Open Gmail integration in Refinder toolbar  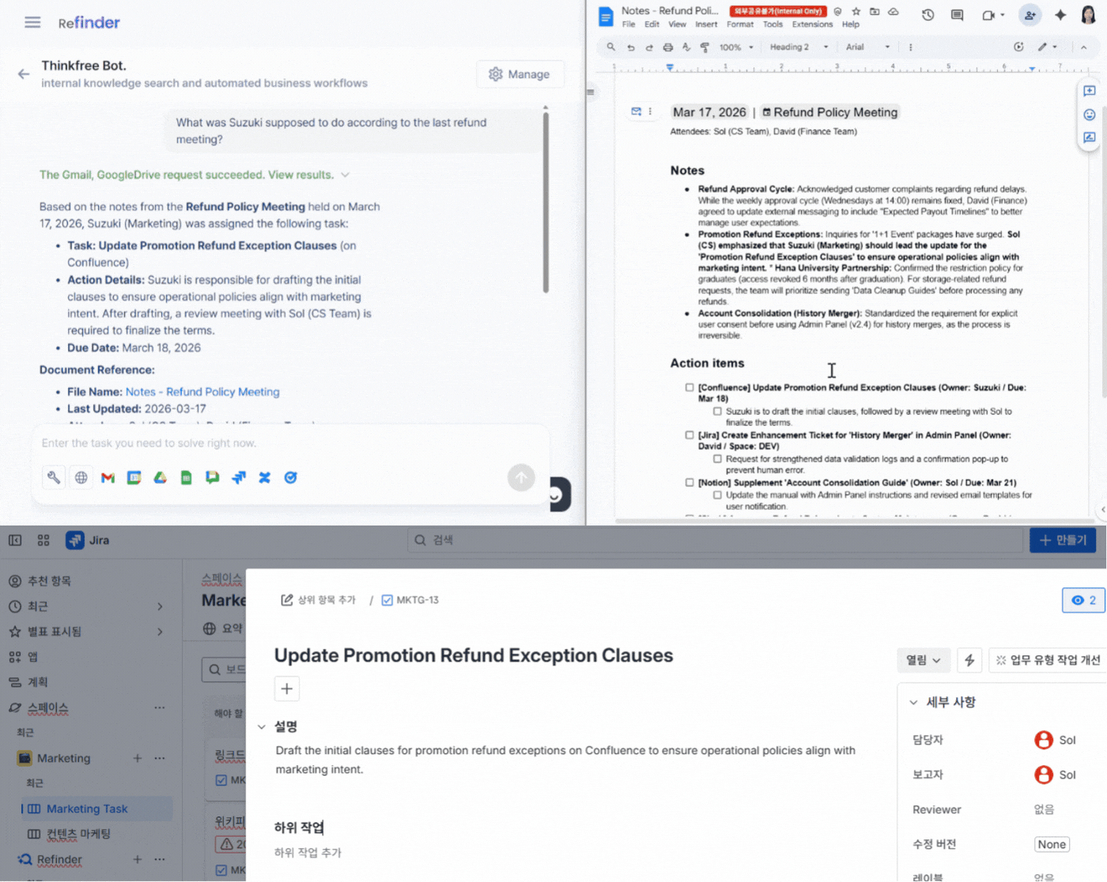(108, 477)
